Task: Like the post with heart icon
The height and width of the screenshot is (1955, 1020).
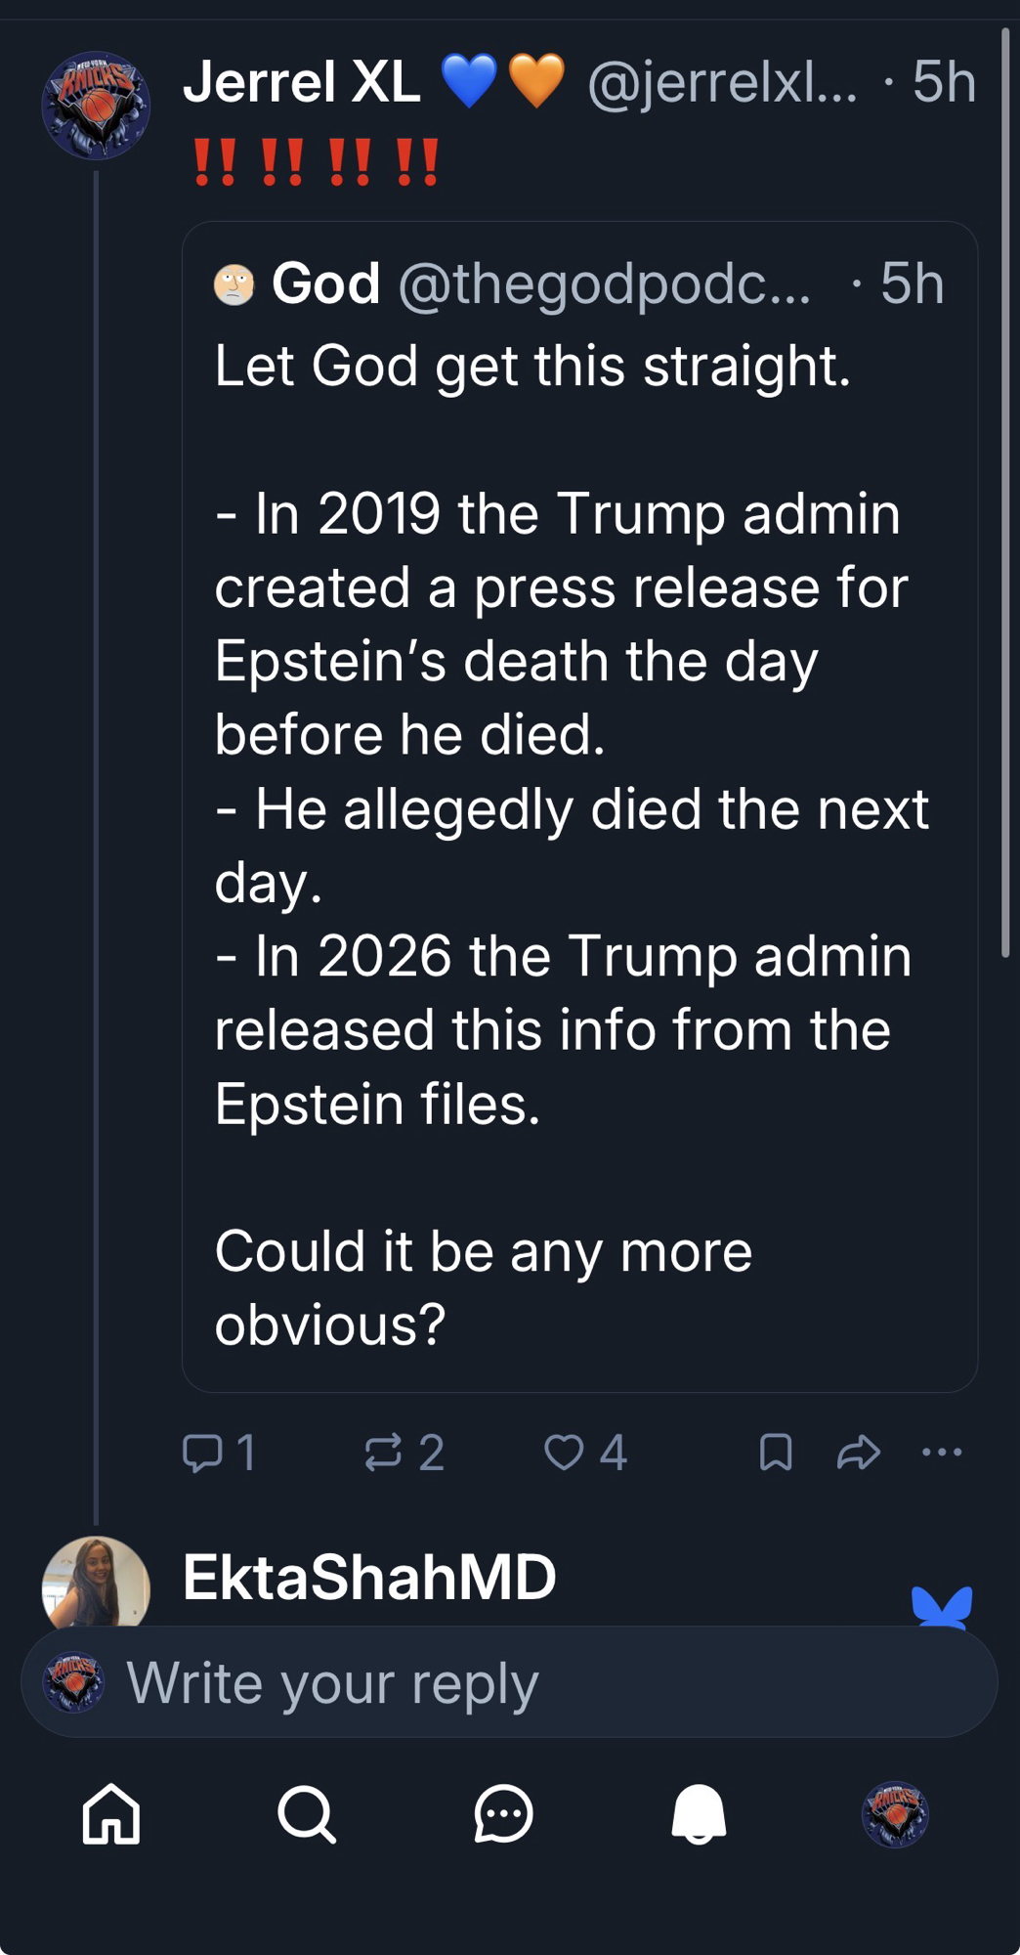Action: (564, 1453)
